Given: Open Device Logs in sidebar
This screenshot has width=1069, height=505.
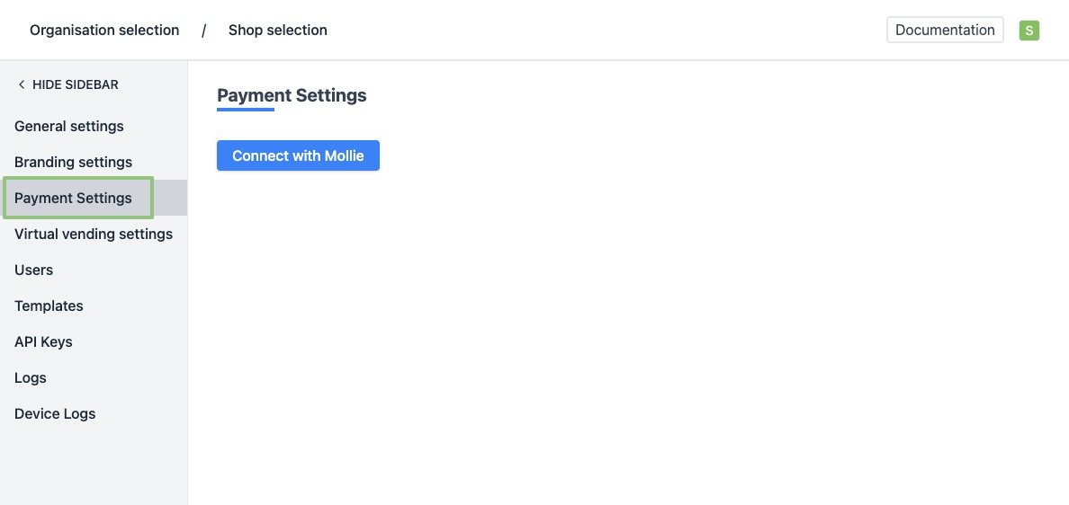Looking at the screenshot, I should pos(55,413).
